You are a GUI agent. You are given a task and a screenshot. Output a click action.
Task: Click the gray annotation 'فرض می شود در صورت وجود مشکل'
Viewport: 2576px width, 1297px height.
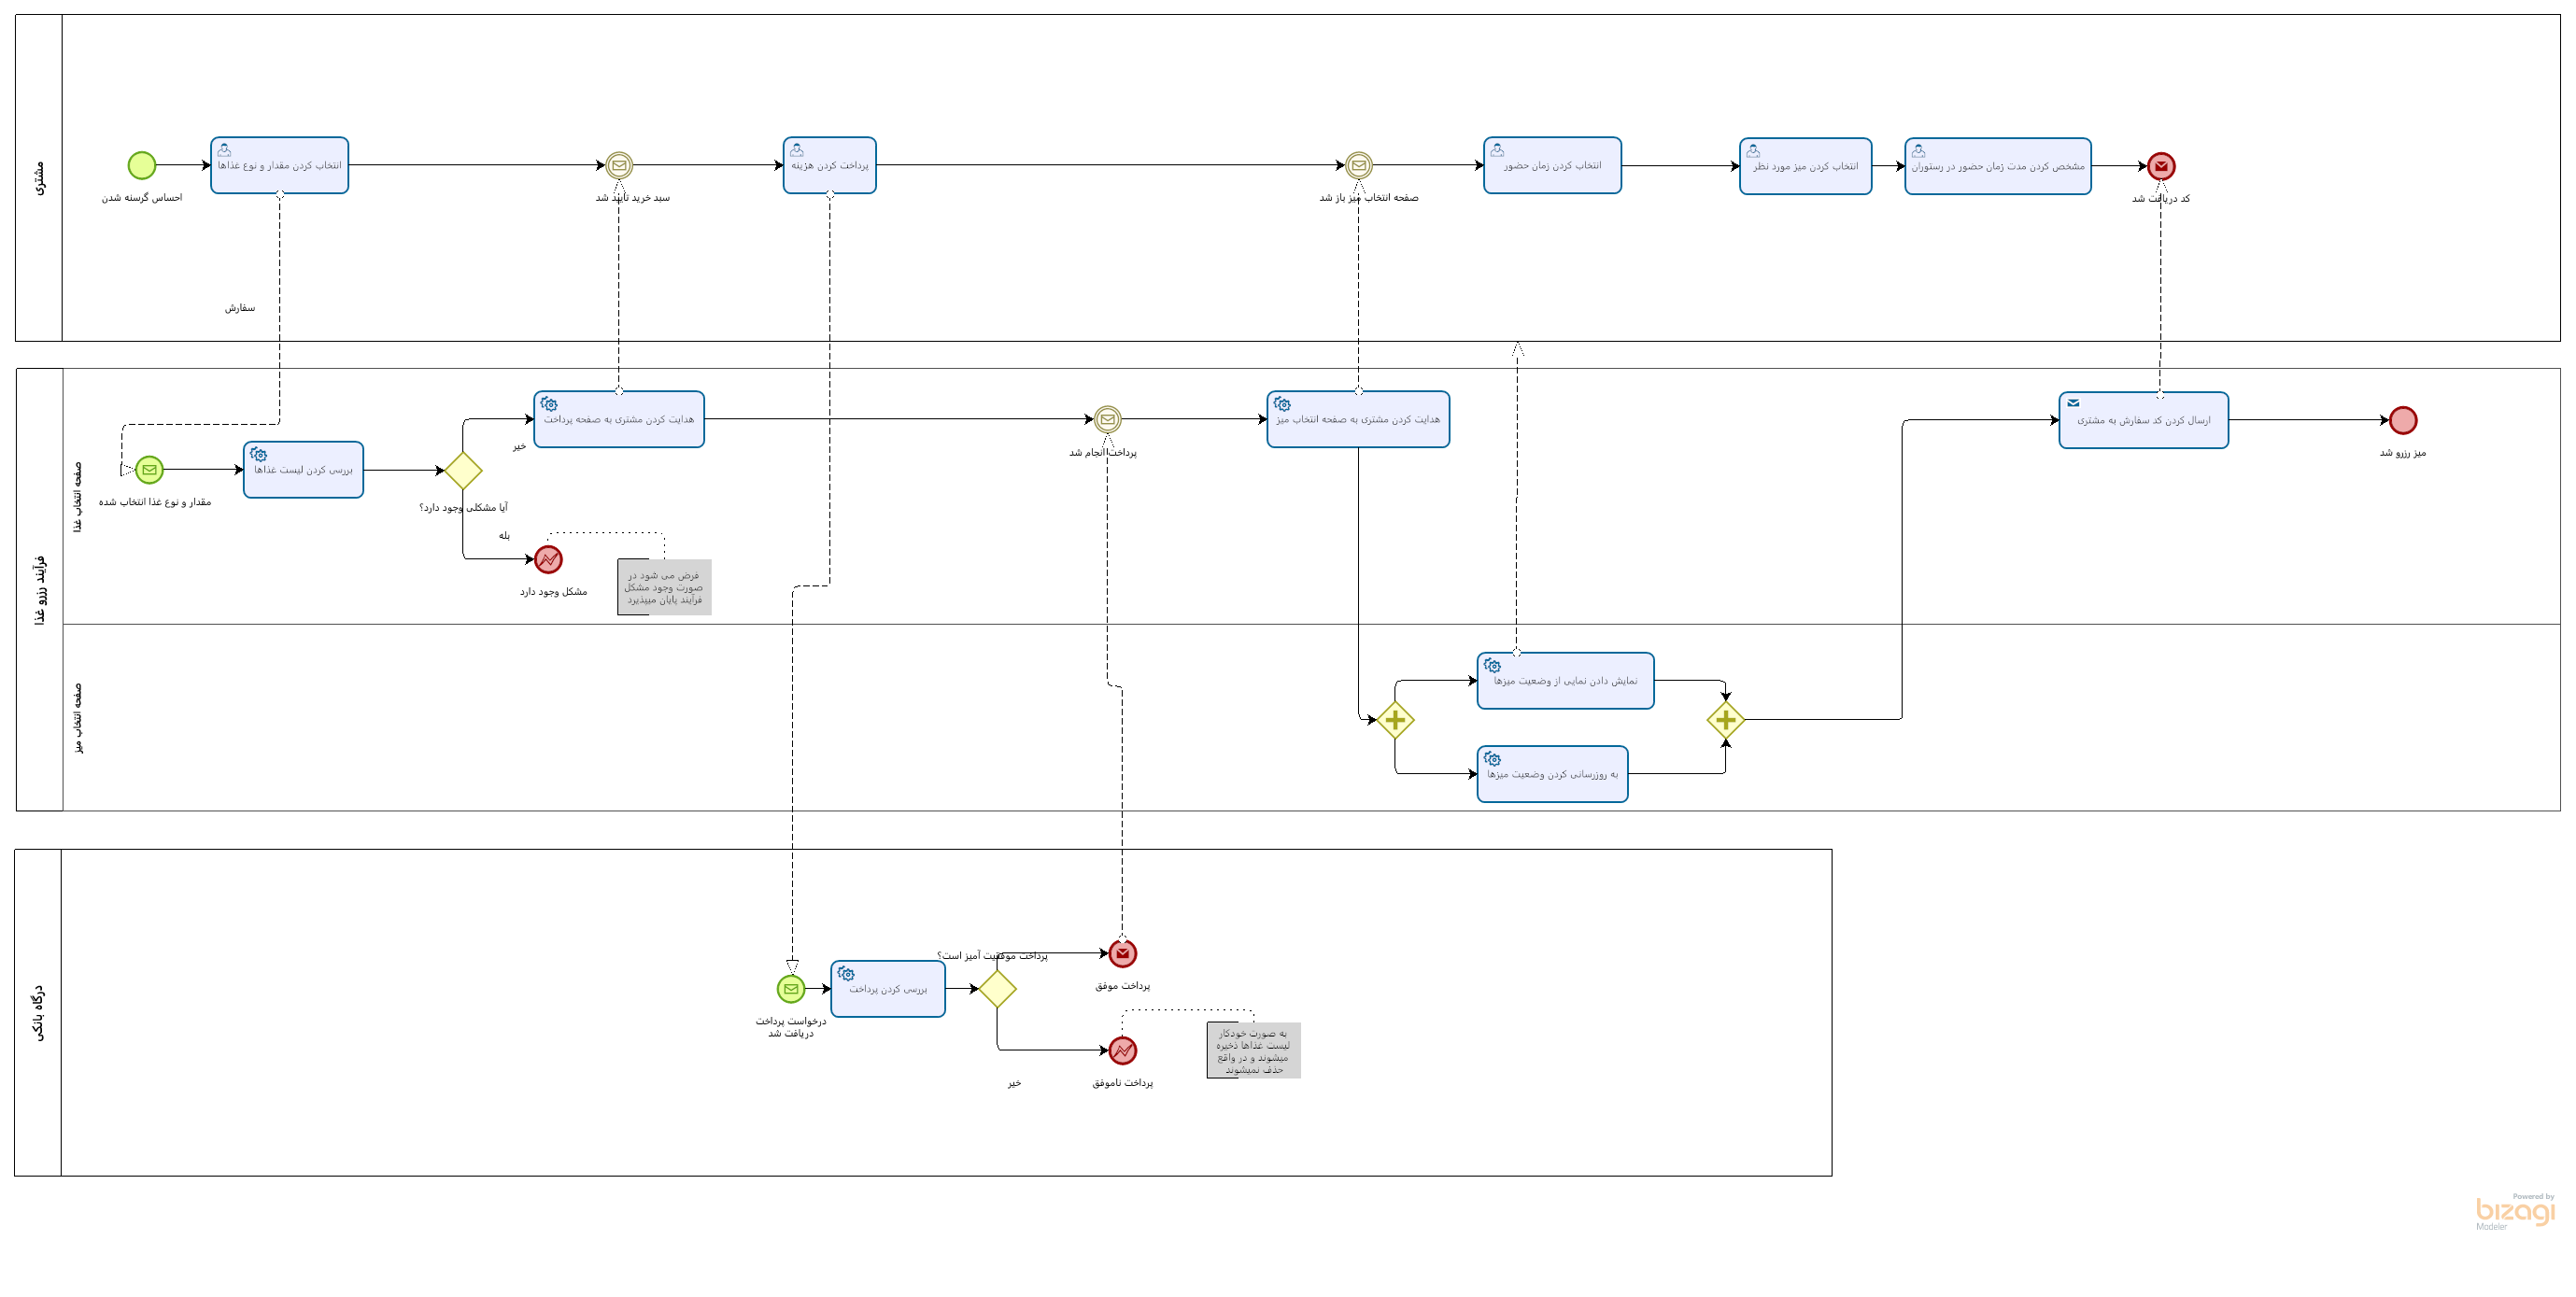point(664,587)
